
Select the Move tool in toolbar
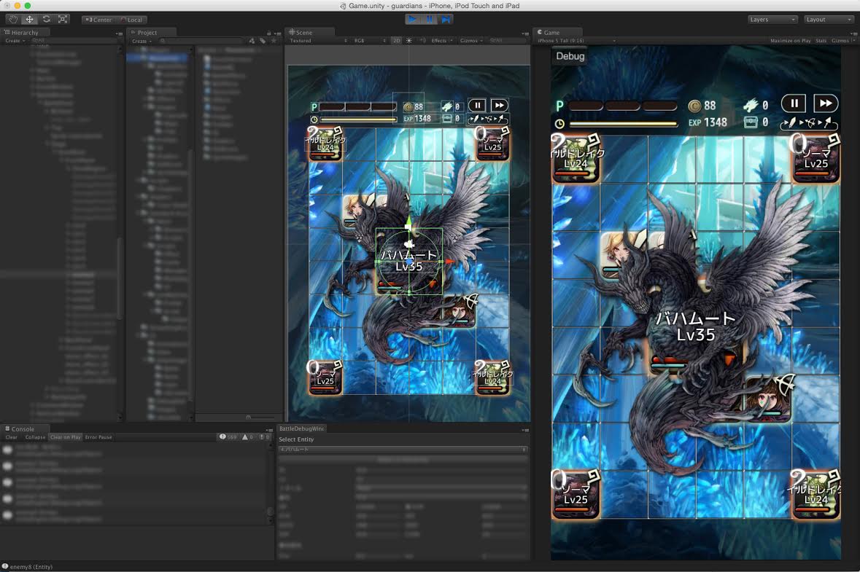pyautogui.click(x=29, y=20)
